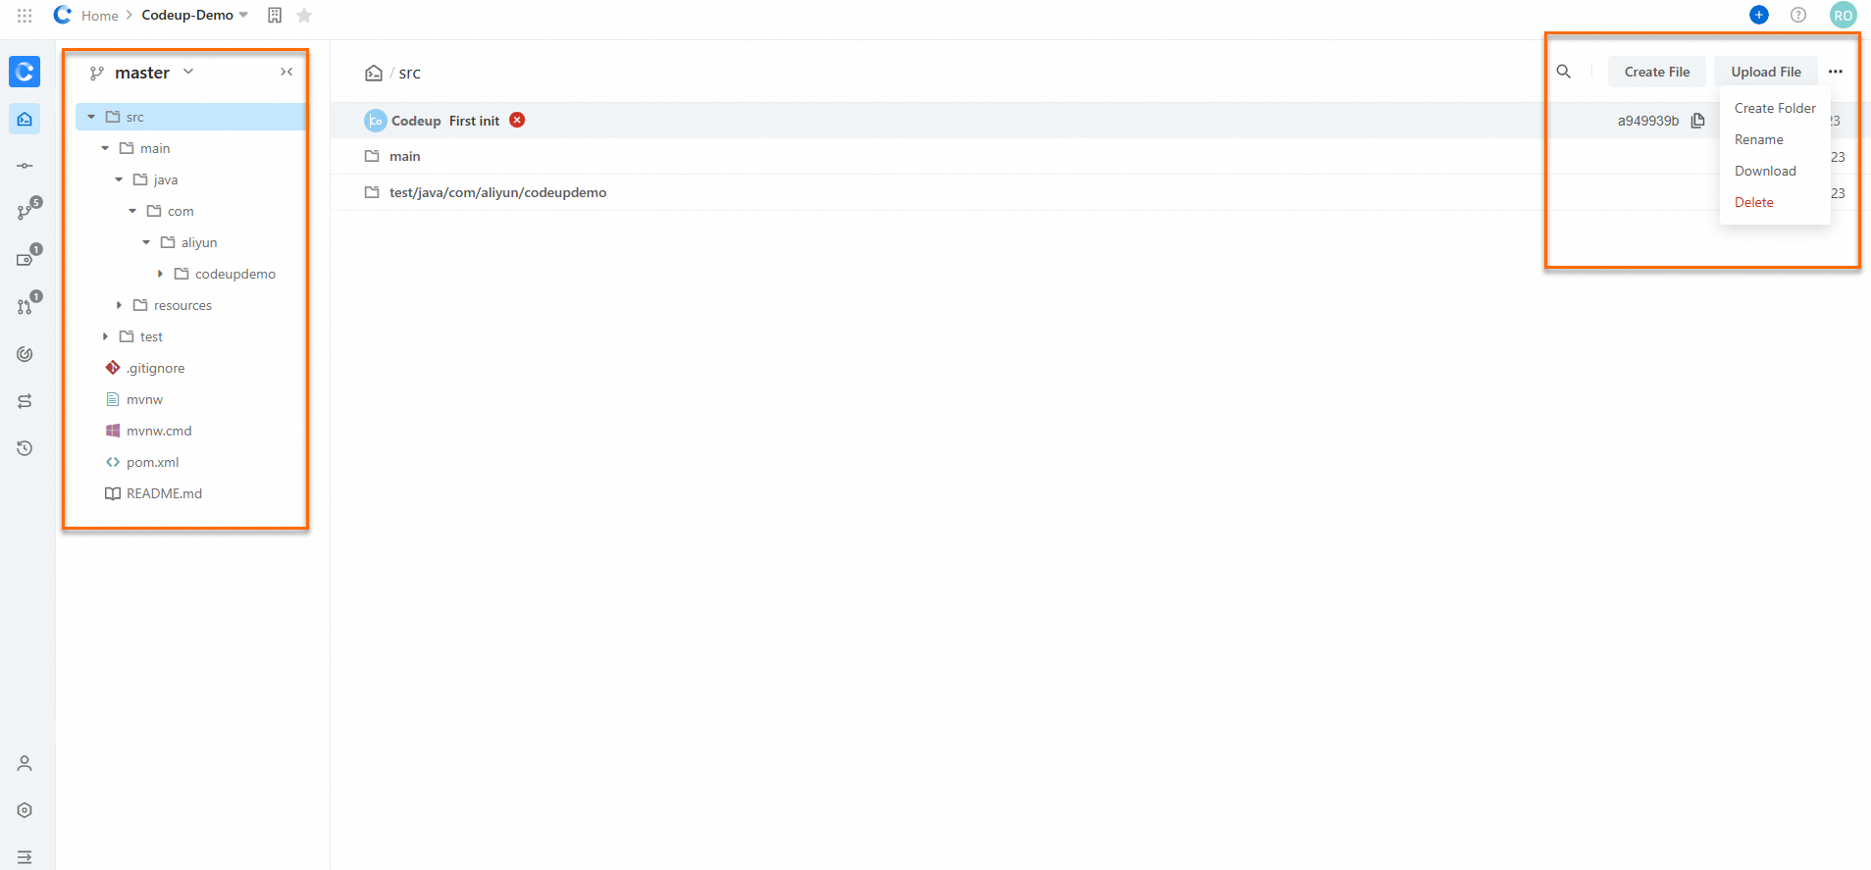This screenshot has height=870, width=1871.
Task: Expand the codeupdemo folder arrow
Action: click(x=160, y=274)
